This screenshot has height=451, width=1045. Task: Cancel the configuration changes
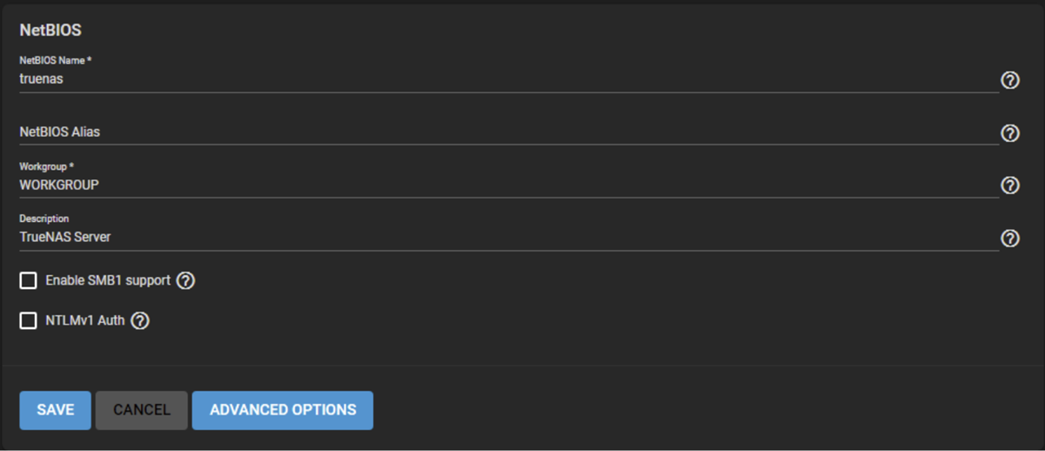[x=141, y=410]
